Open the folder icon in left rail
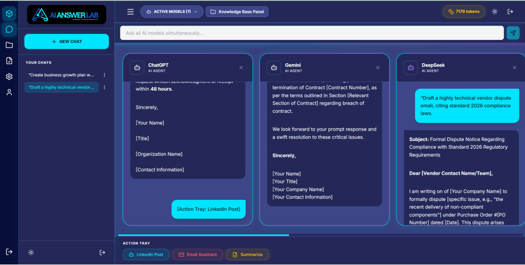 [9, 45]
